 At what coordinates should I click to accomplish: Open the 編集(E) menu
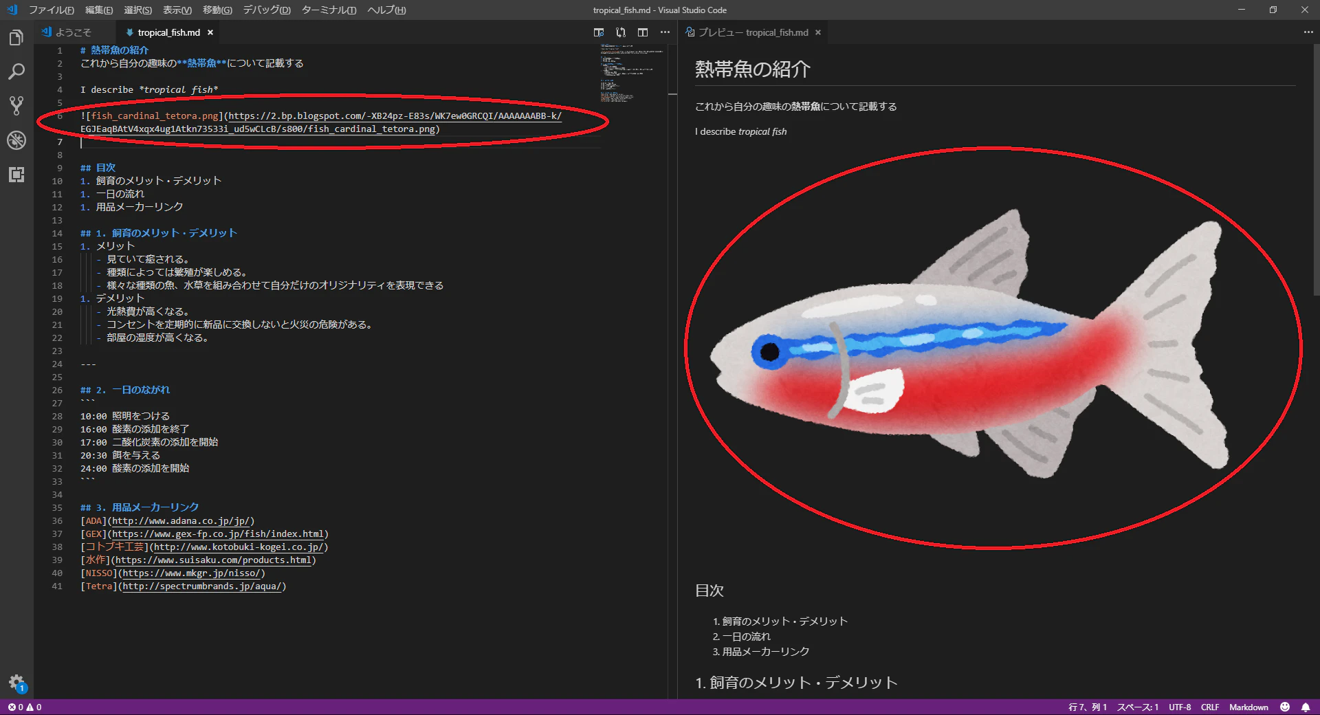[98, 10]
